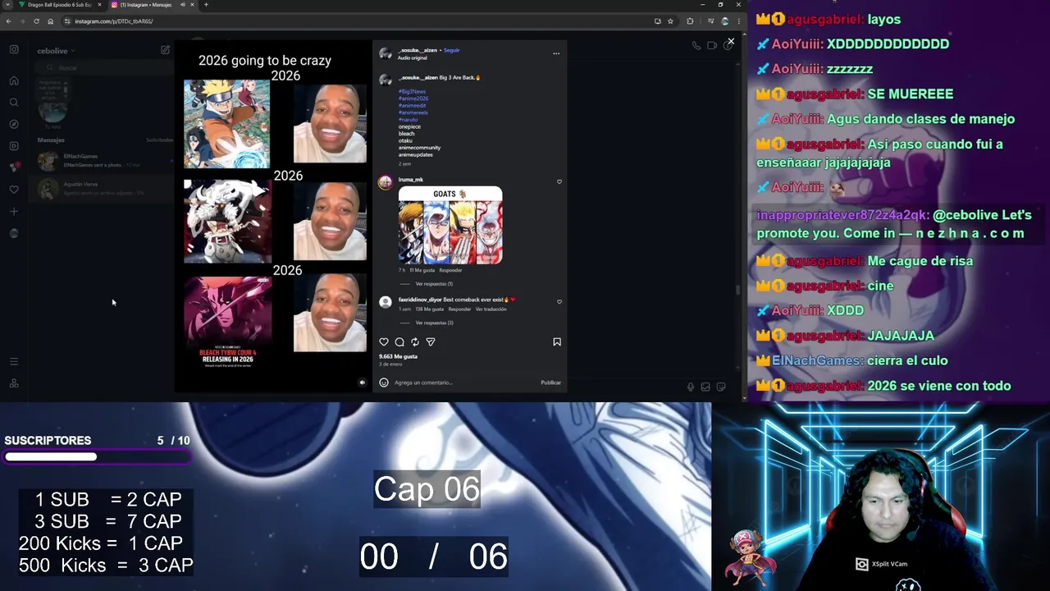The height and width of the screenshot is (591, 1050).
Task: Go back in browser
Action: pyautogui.click(x=8, y=21)
